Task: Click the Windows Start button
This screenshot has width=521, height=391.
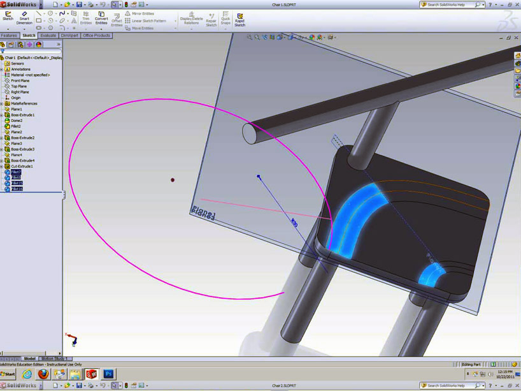Action: (8, 374)
